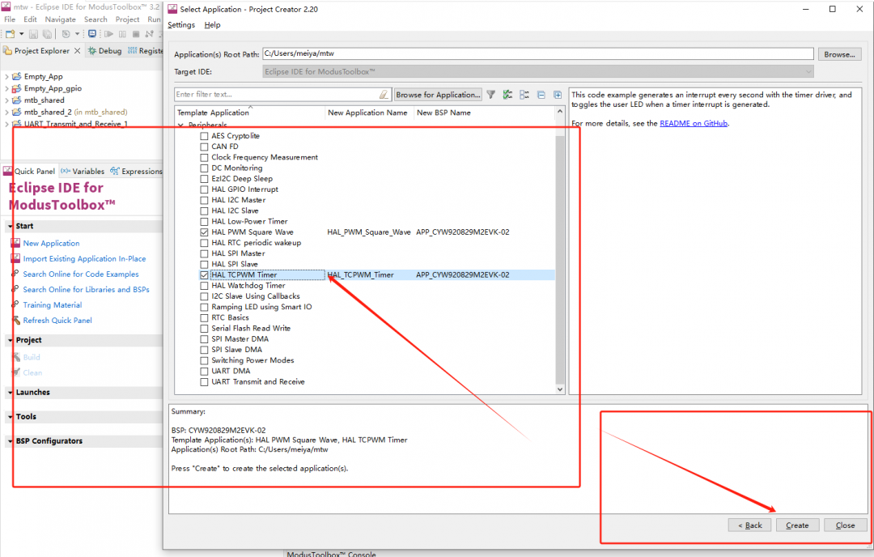Image resolution: width=874 pixels, height=557 pixels.
Task: Click the build target icon in Eclipse toolbar
Action: click(x=66, y=34)
